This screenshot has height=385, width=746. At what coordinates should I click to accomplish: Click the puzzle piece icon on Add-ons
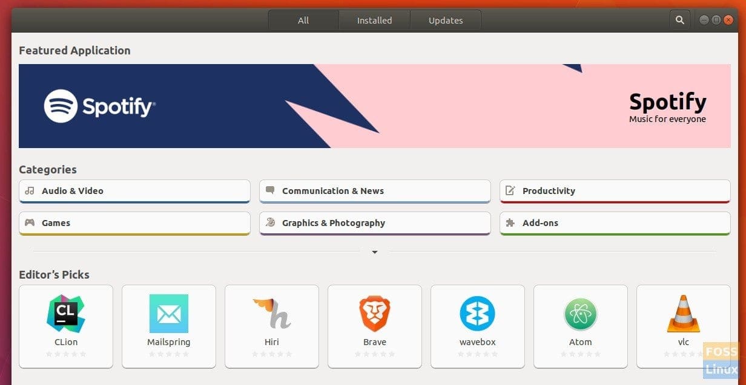[x=510, y=222]
